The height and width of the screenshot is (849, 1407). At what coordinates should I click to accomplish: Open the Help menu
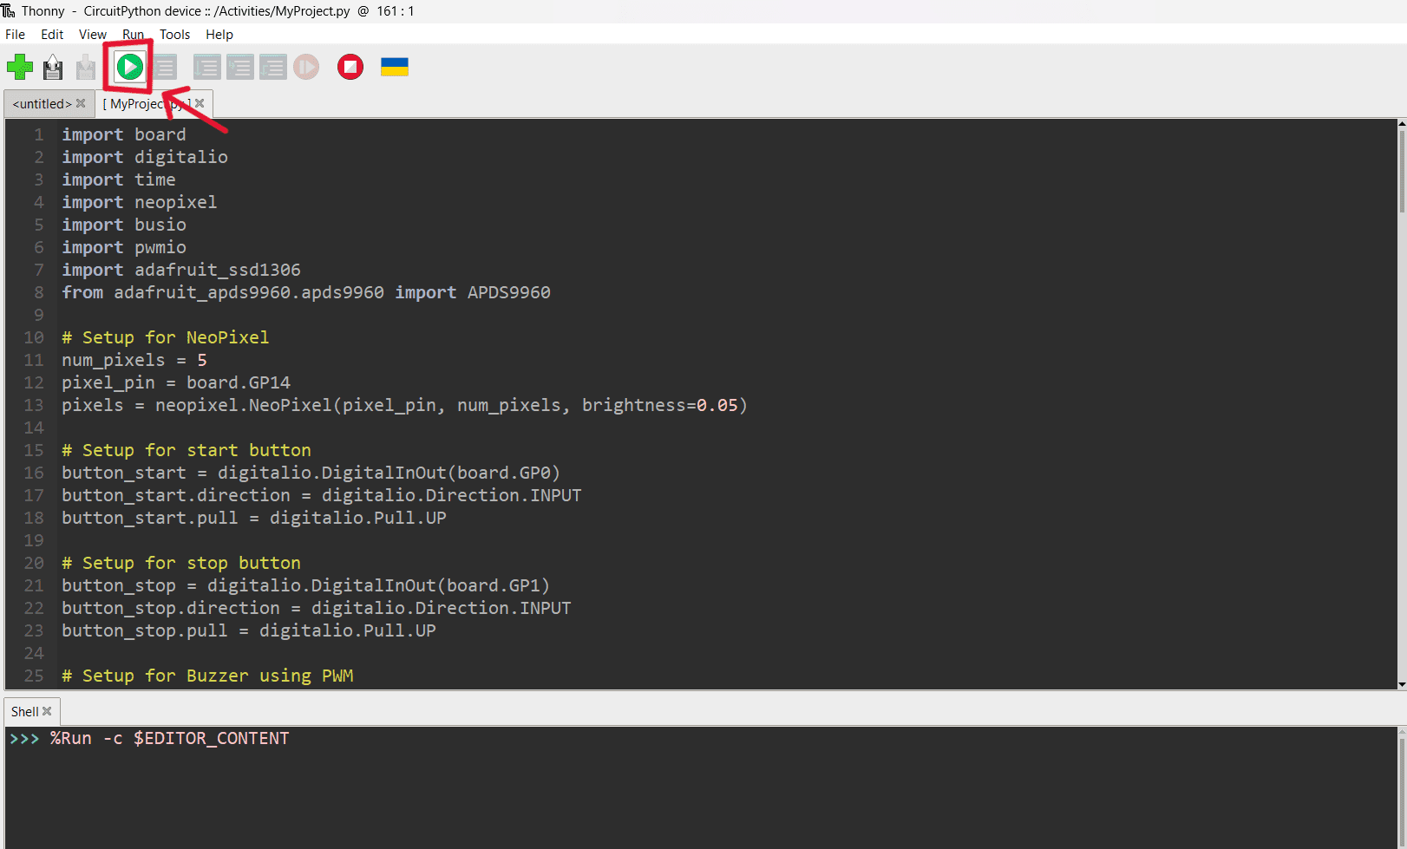point(219,35)
